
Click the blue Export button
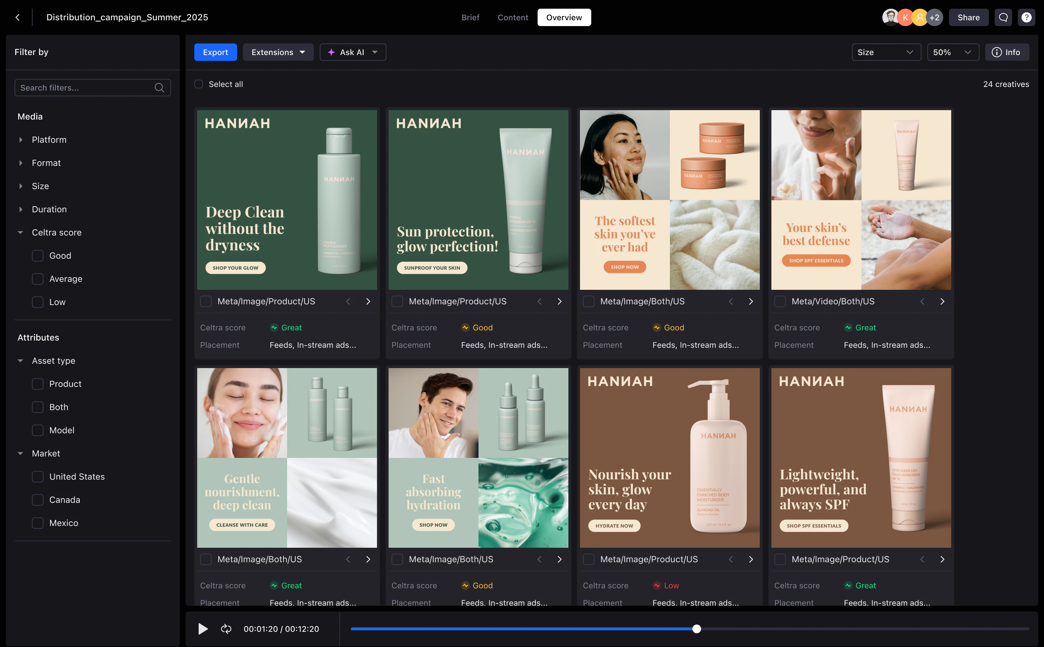(215, 52)
